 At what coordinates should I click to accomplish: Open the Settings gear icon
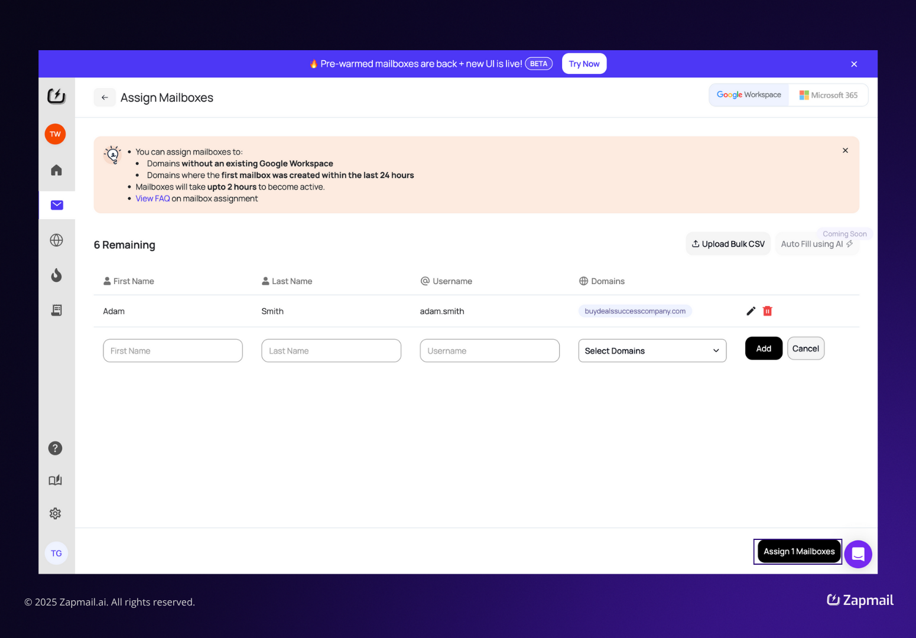tap(56, 513)
